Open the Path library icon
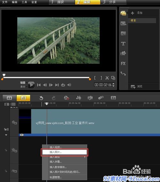 click(x=123, y=73)
